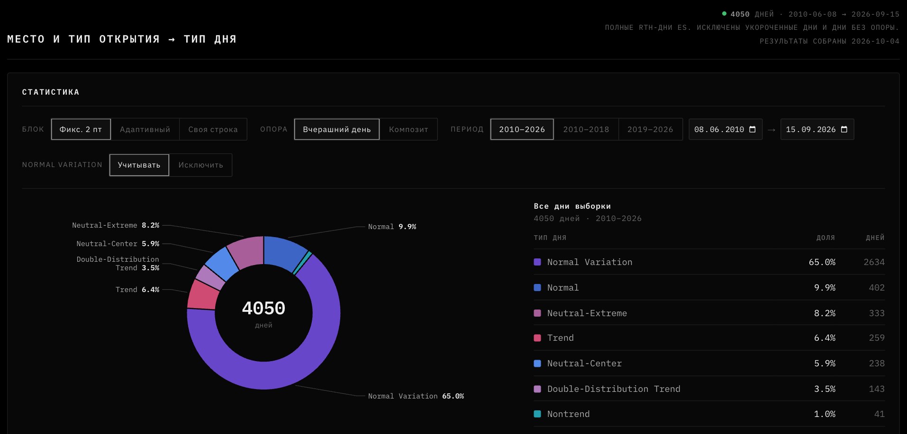
Task: Click Исключить for Normal Variation
Action: [201, 165]
